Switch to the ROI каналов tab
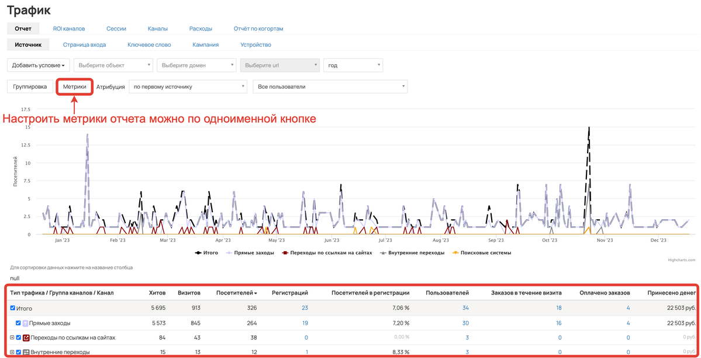The width and height of the screenshot is (701, 358). point(69,29)
